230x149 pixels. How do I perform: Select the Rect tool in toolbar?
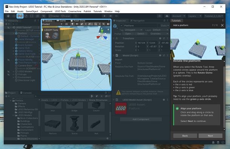click(x=32, y=16)
